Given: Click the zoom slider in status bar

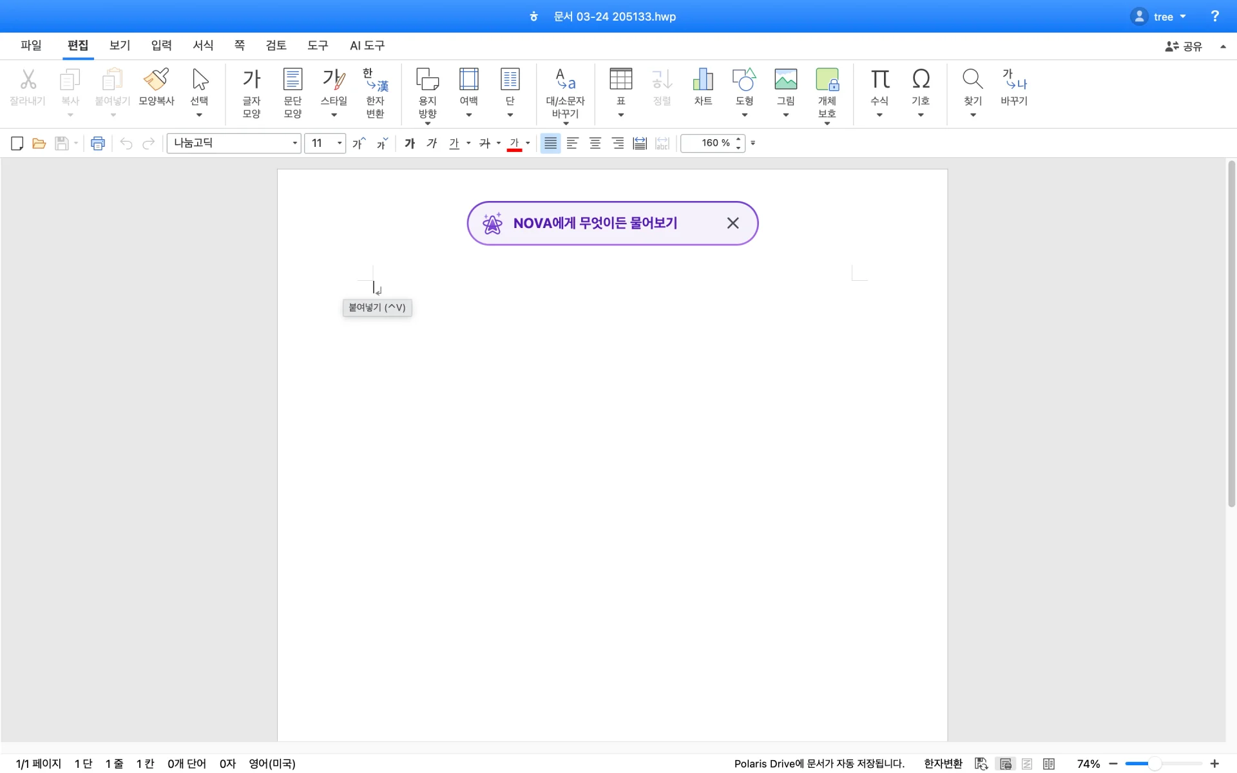Looking at the screenshot, I should (1154, 763).
